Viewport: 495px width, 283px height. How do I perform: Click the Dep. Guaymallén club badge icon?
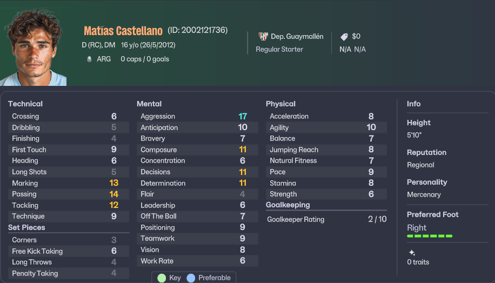click(x=263, y=37)
